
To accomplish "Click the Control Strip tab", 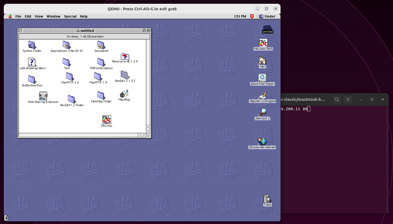I will click(x=6, y=218).
